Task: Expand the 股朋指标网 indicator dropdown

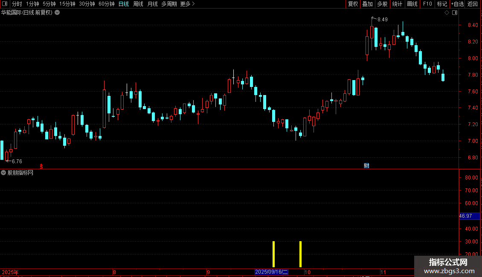Action: click(3, 173)
